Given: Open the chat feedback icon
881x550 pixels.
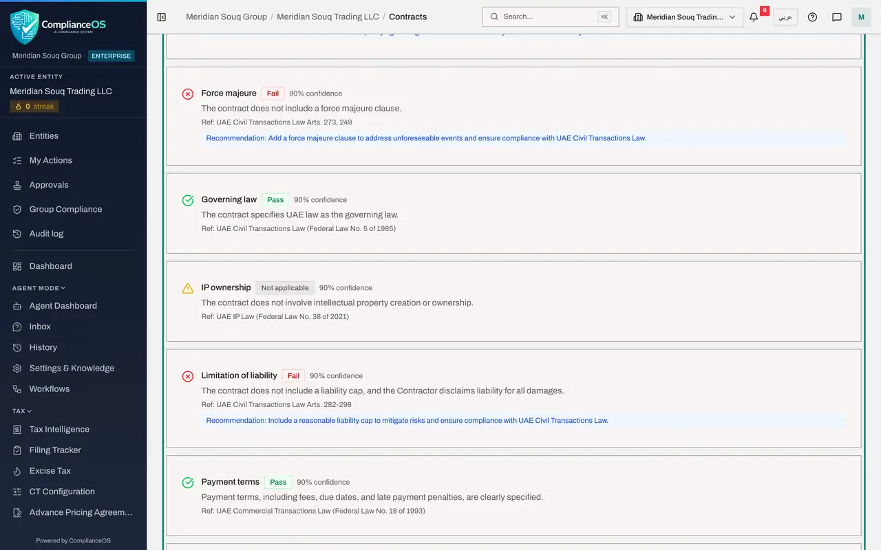Looking at the screenshot, I should (x=837, y=17).
